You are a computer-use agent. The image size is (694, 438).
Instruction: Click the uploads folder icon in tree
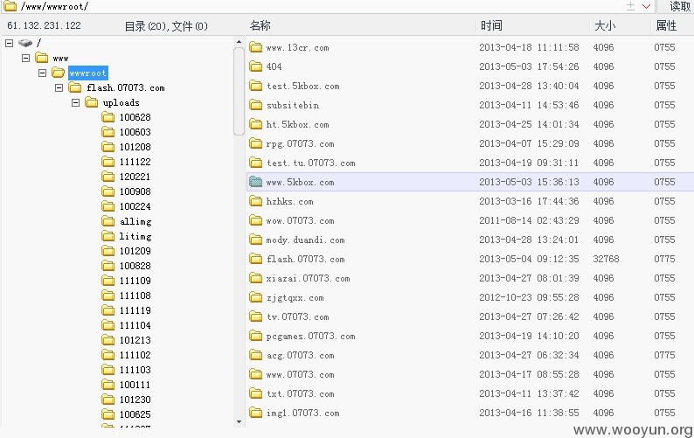pyautogui.click(x=91, y=102)
